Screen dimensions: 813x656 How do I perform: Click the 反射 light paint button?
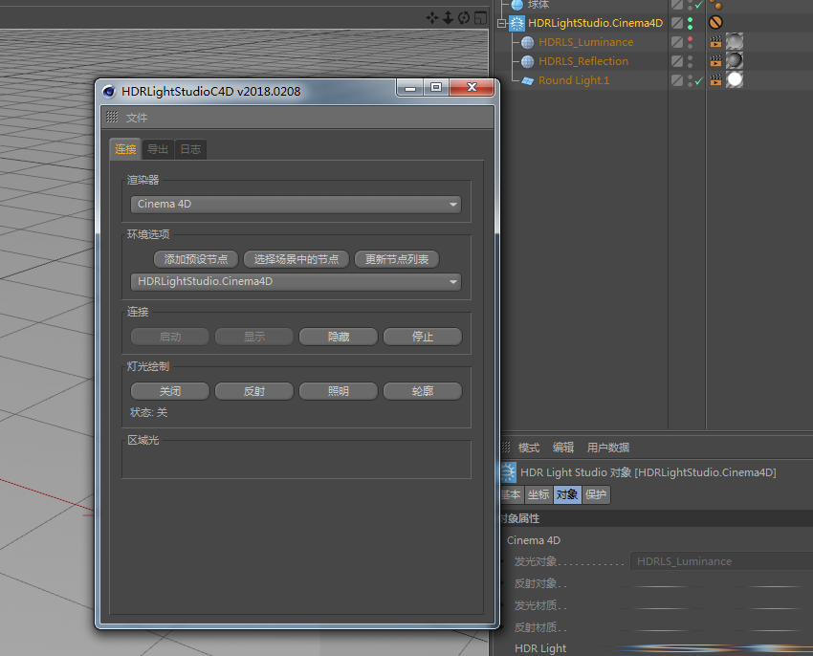[x=254, y=391]
